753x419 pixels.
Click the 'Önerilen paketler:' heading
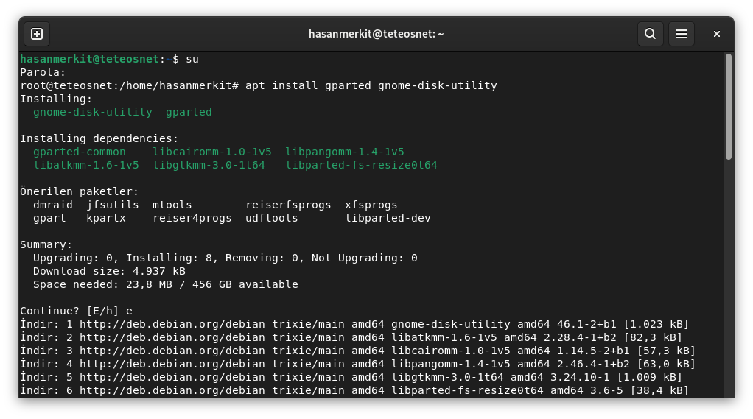click(x=80, y=191)
